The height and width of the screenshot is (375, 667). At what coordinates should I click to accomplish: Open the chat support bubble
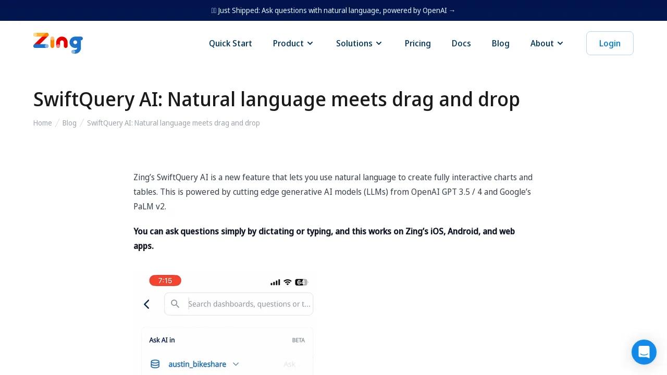644,352
